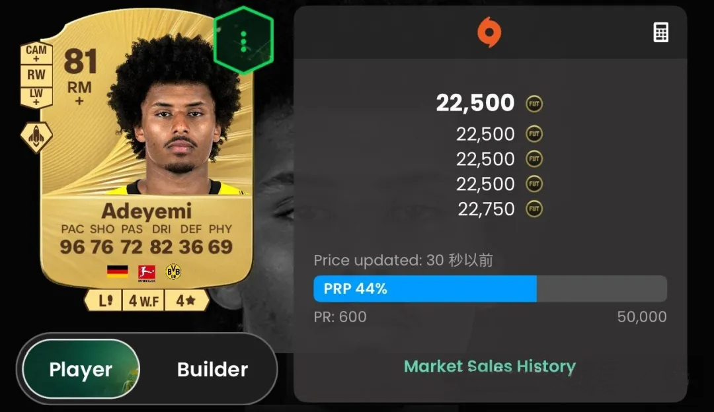The height and width of the screenshot is (412, 714).
Task: Click the FUT coin beside top price
Action: tap(534, 104)
